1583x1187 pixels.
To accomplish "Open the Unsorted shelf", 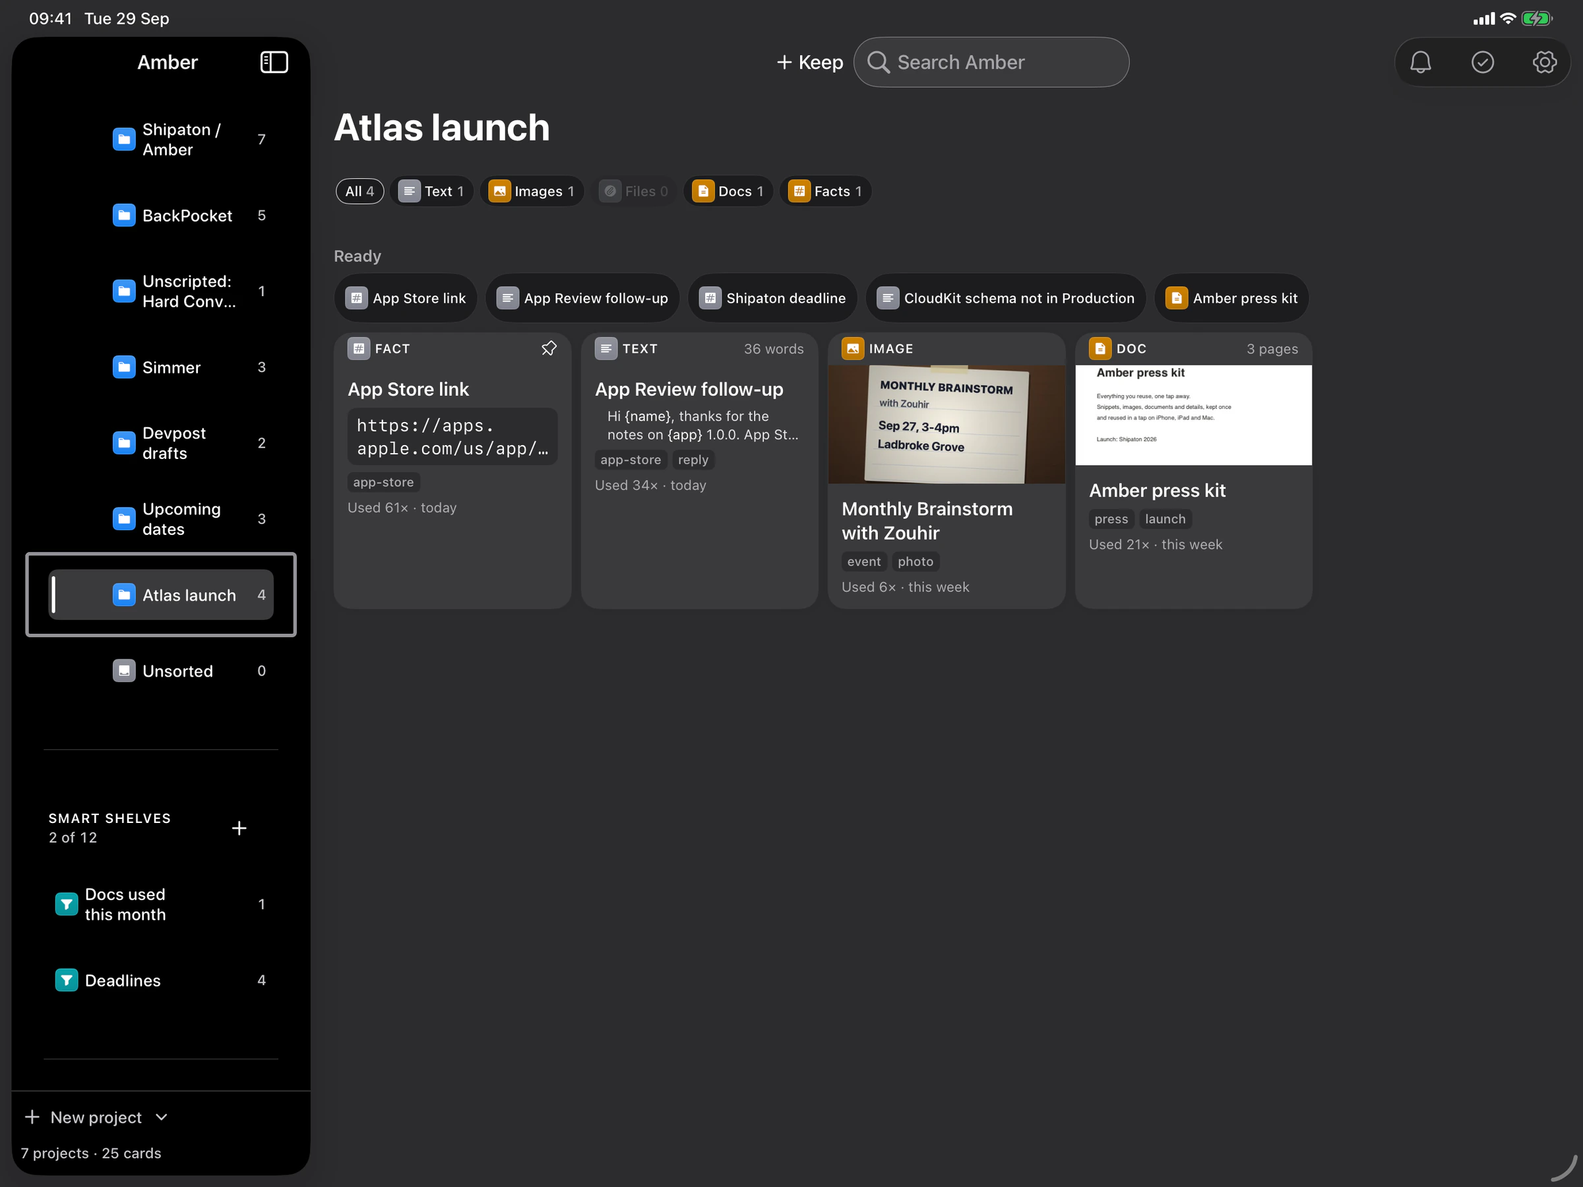I will (161, 671).
